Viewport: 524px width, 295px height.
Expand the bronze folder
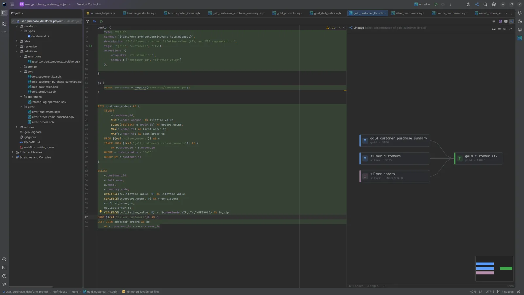pyautogui.click(x=21, y=67)
